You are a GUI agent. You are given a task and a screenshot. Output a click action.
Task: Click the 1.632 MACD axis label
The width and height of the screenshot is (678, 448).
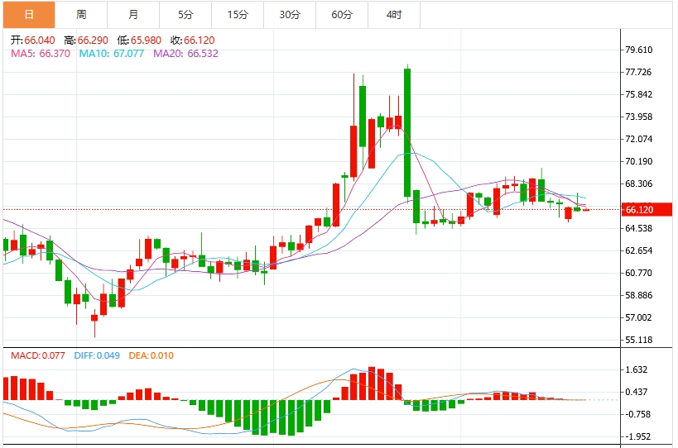point(637,369)
